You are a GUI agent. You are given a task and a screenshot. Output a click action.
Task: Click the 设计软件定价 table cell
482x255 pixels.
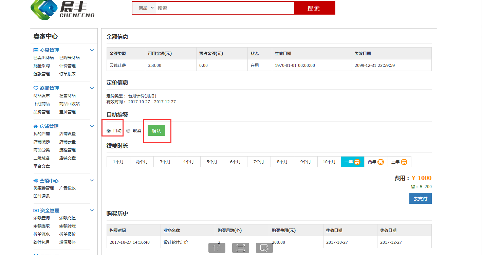(188, 242)
